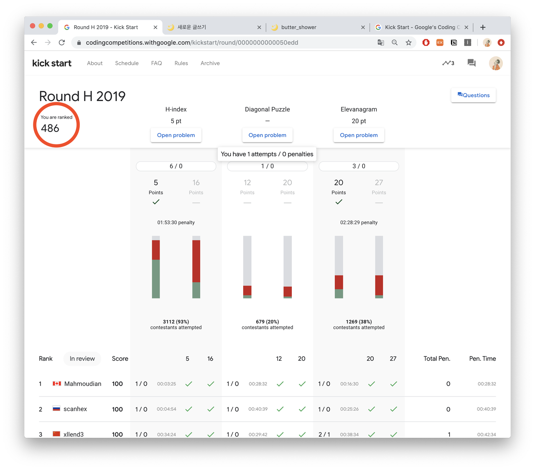Open a new browser tab with plus icon

click(x=483, y=27)
